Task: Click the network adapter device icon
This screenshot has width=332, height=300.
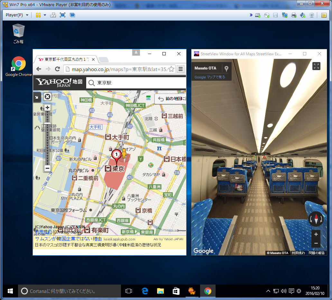Action: 285,15
